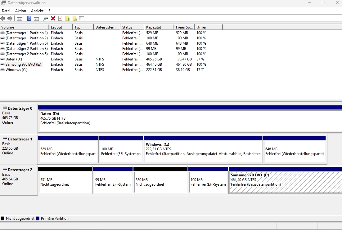Sort by the Kapazität column header
Image resolution: width=342 pixels, height=230 pixels.
coord(159,27)
